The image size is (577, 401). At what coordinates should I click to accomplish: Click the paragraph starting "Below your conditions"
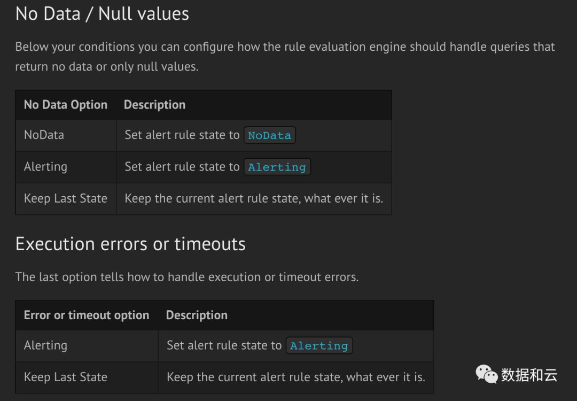click(x=285, y=57)
